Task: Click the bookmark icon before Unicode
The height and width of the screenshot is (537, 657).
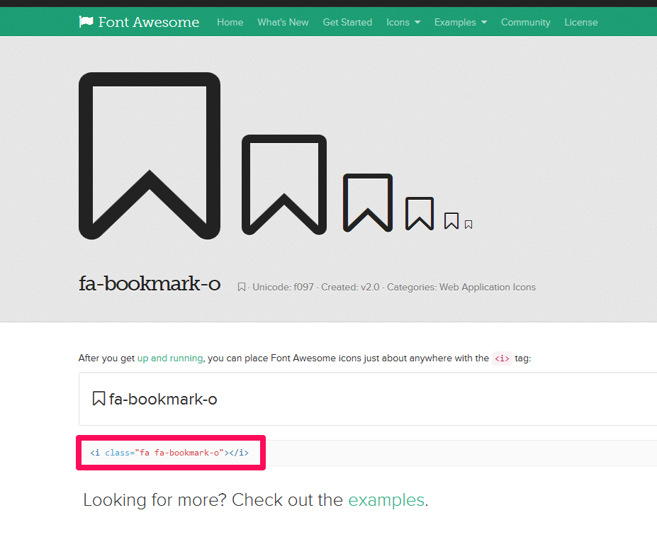Action: coord(242,287)
